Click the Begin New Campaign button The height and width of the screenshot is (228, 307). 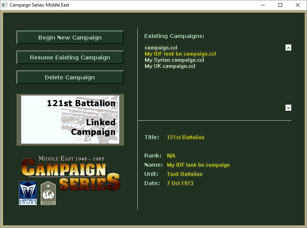(70, 37)
